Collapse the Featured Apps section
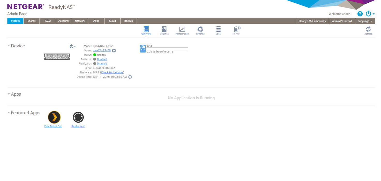Image resolution: width=381 pixels, height=181 pixels. 9,113
